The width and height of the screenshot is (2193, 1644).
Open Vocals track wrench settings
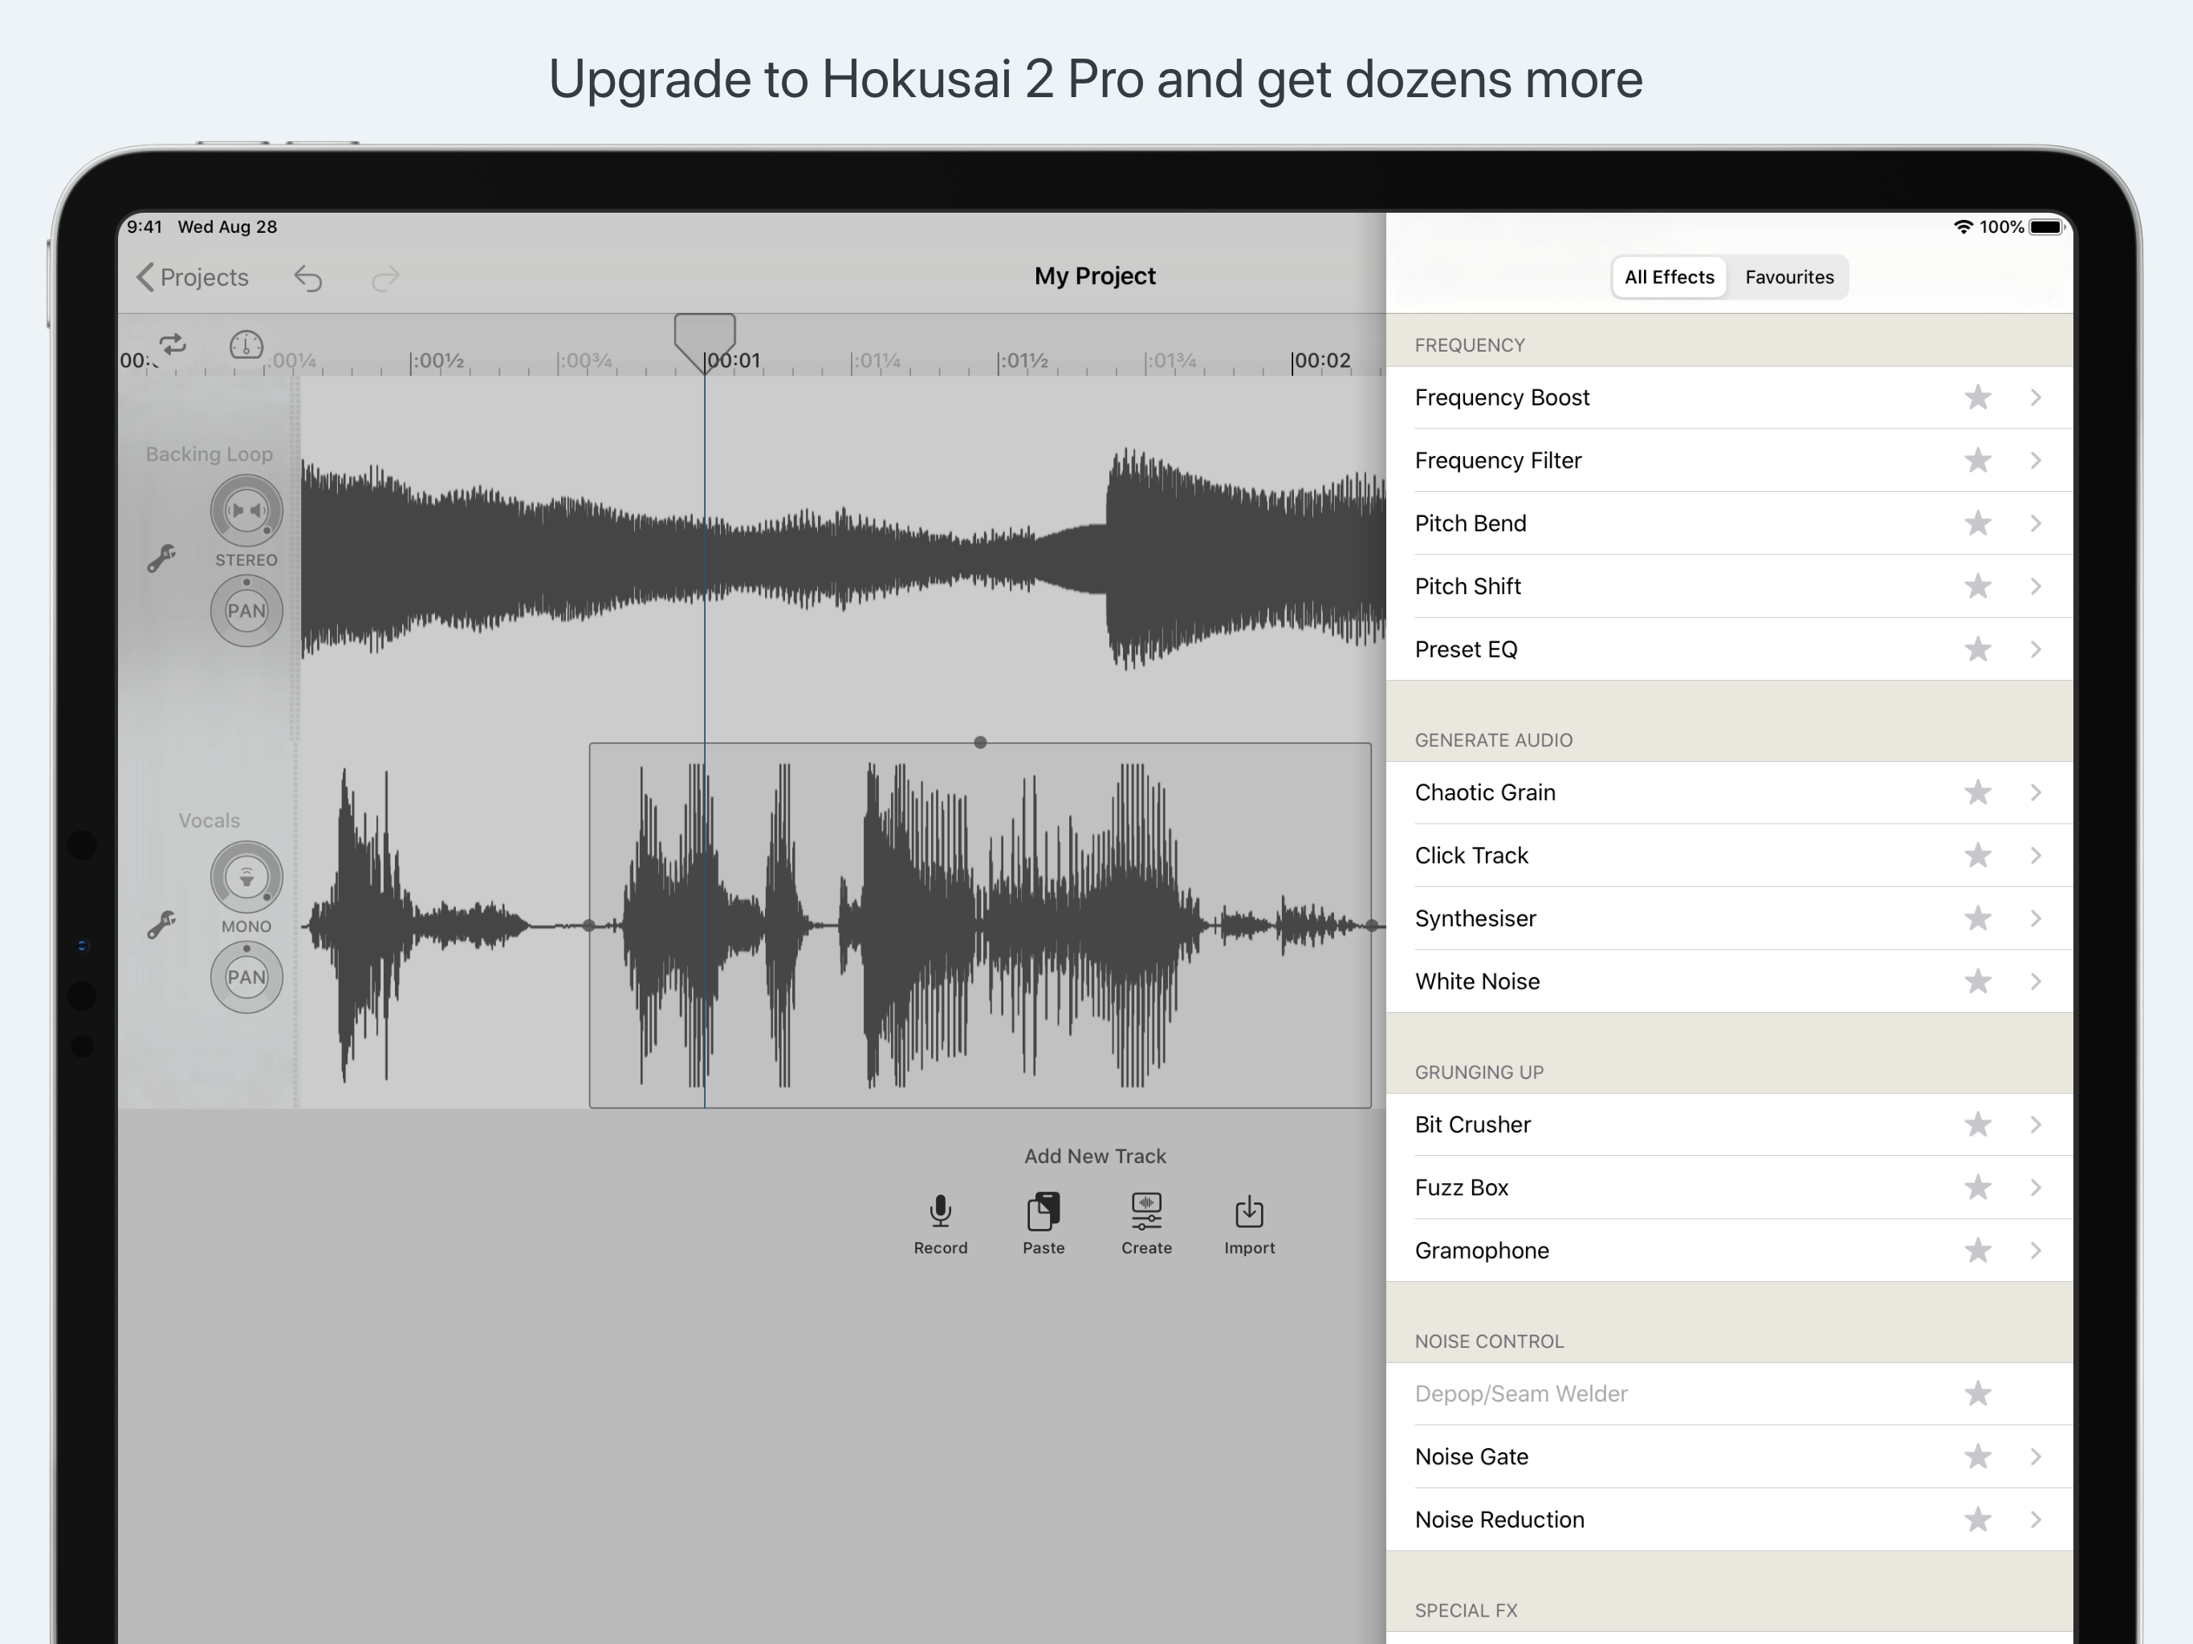(161, 924)
